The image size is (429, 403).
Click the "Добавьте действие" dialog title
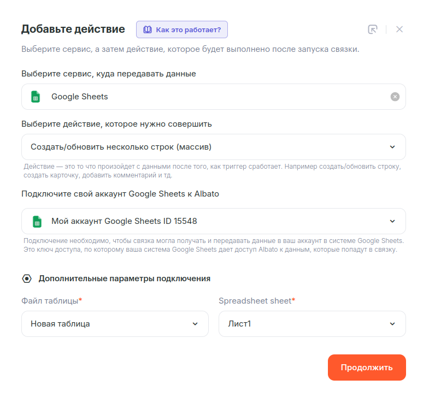(x=73, y=29)
